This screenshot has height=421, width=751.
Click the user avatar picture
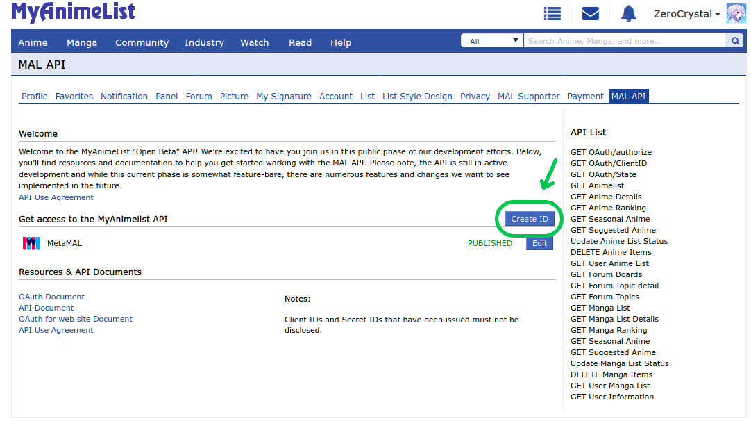coord(736,14)
